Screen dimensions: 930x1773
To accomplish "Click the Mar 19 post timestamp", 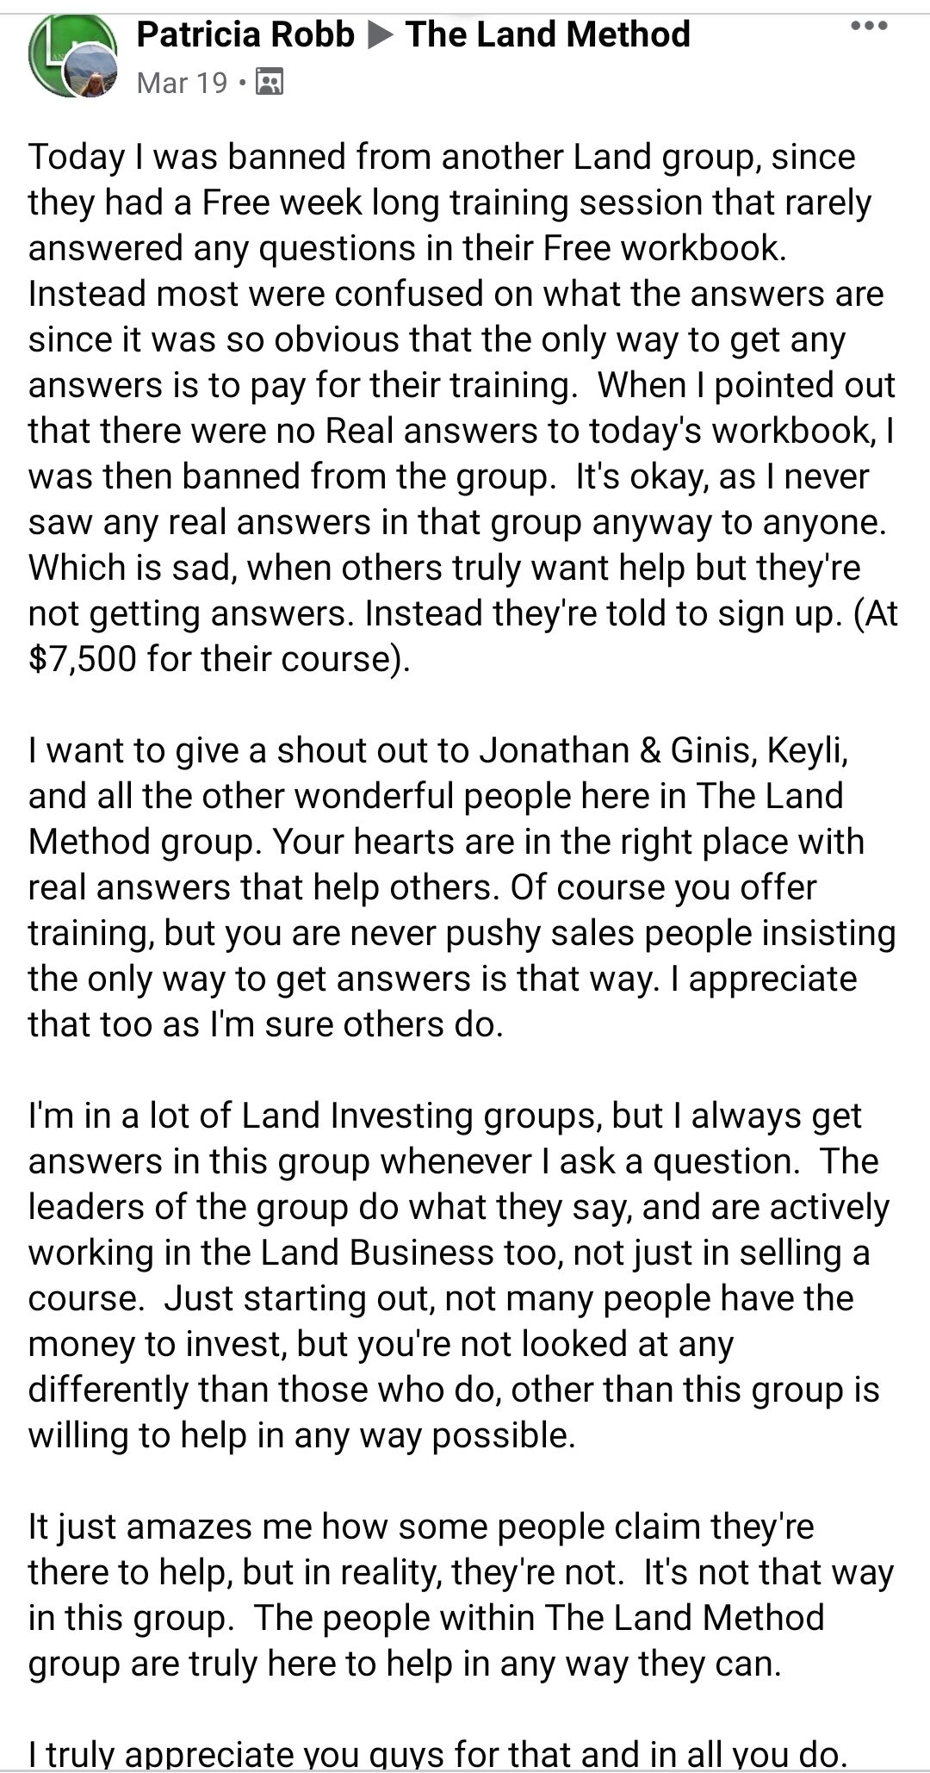I will click(x=182, y=83).
